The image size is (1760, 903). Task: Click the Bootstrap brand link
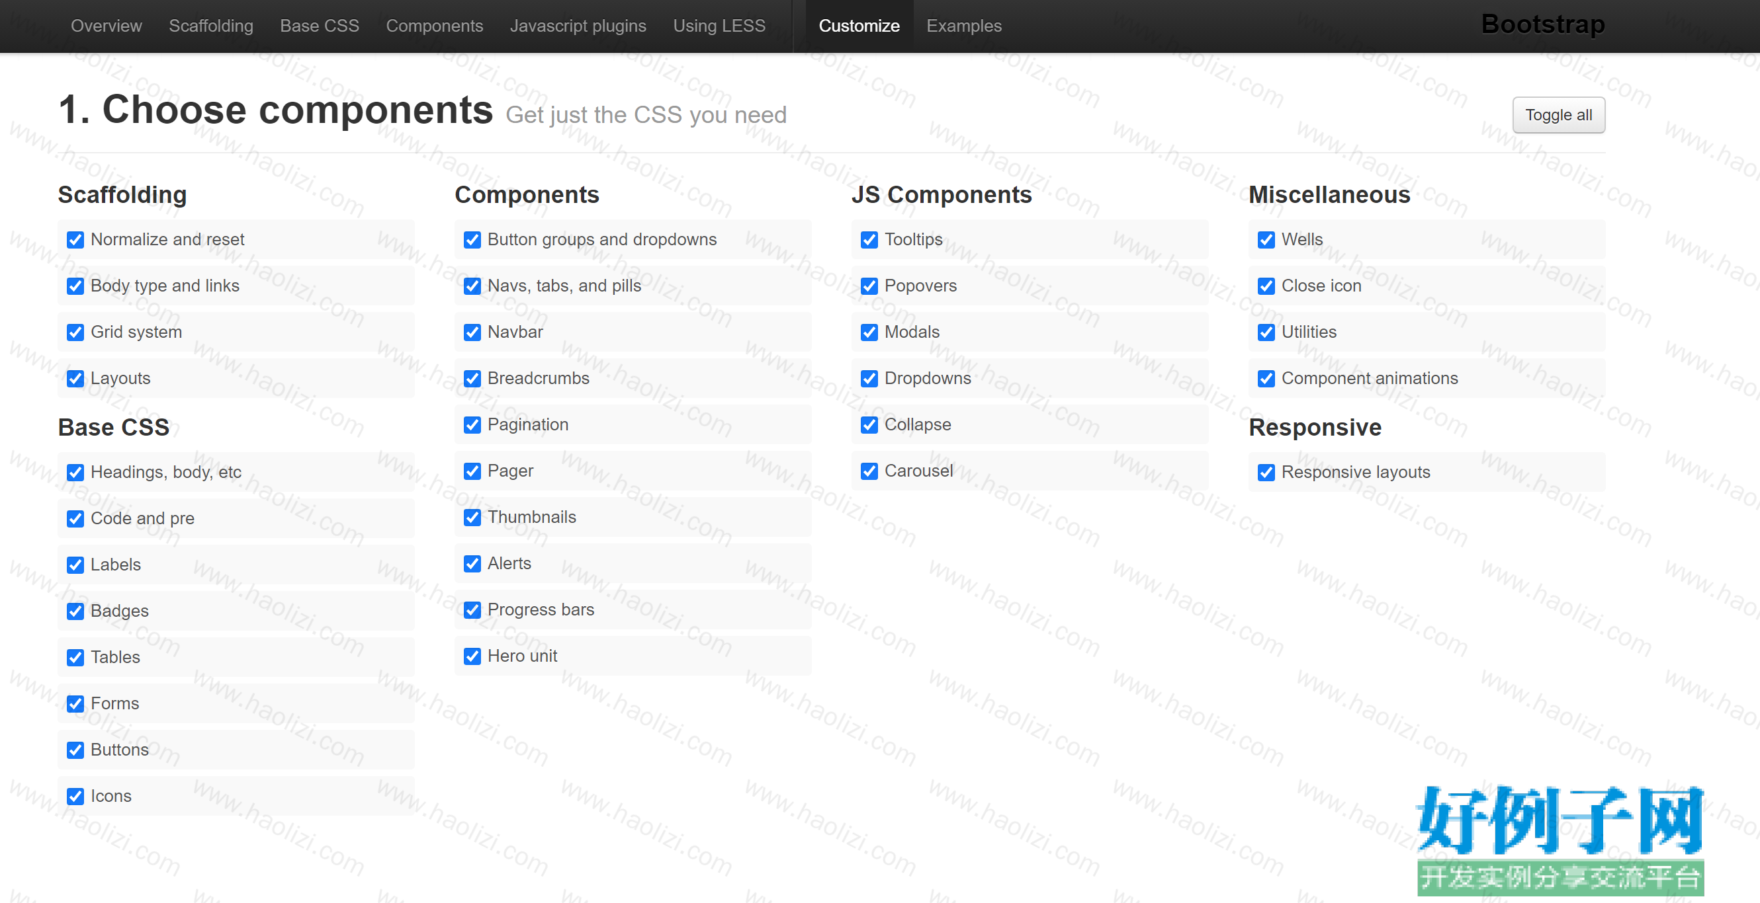1543,24
